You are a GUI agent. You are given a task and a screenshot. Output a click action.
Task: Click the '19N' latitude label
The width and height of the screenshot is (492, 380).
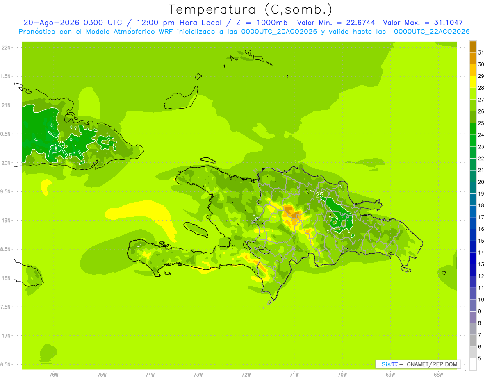tap(7, 221)
